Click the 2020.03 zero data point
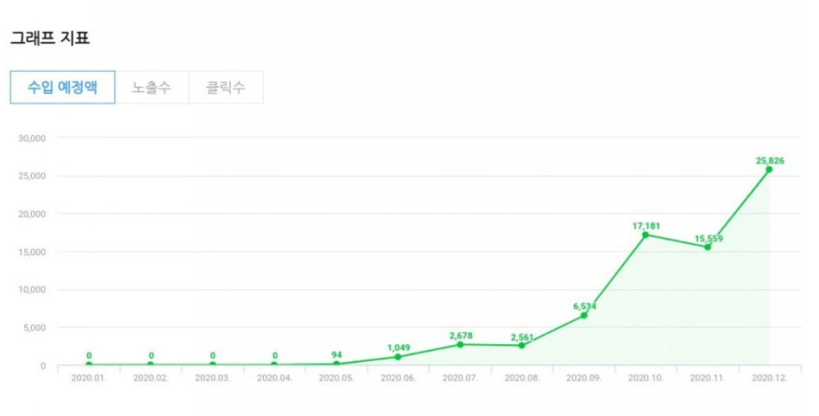Image resolution: width=819 pixels, height=416 pixels. click(212, 364)
